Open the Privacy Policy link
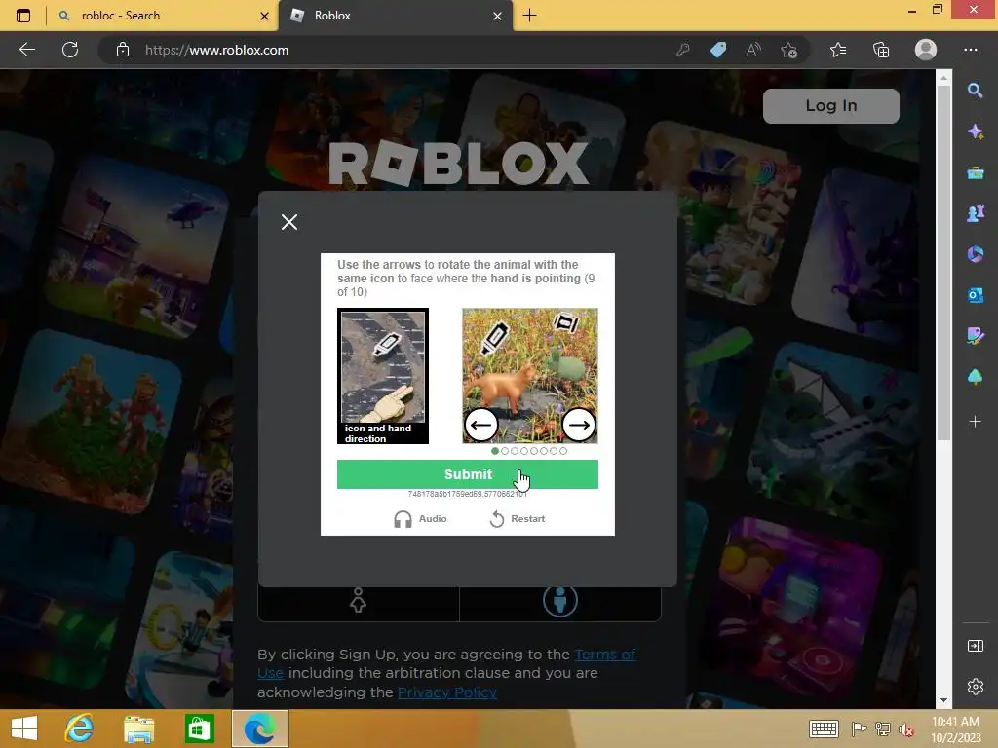The height and width of the screenshot is (748, 998). [446, 692]
